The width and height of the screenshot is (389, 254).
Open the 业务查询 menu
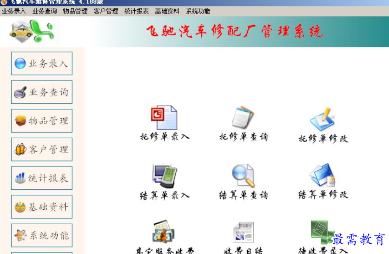pos(45,11)
